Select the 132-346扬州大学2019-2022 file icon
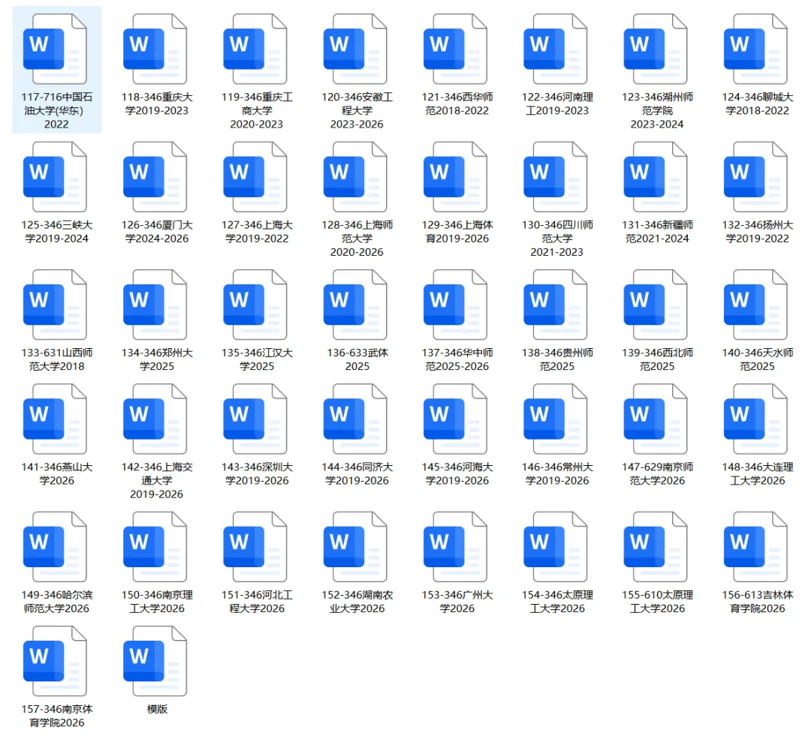Image resolution: width=811 pixels, height=742 pixels. [755, 177]
